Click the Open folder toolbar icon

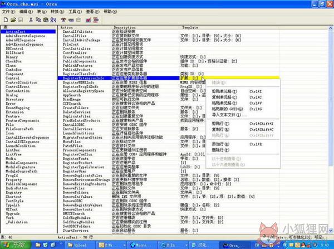pyautogui.click(x=13, y=20)
